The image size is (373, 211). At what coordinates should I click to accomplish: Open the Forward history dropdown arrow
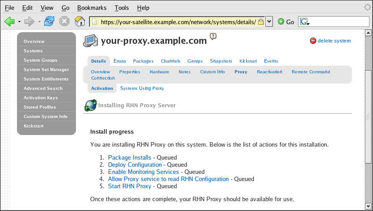coord(40,21)
